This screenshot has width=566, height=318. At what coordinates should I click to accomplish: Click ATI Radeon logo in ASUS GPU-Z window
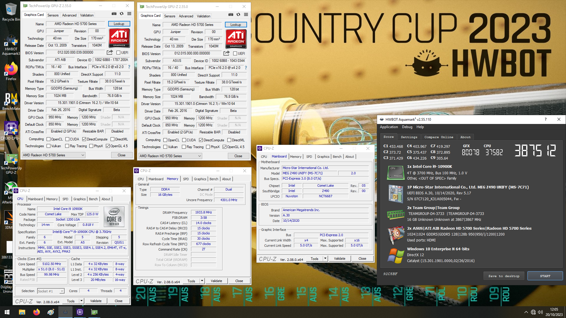(236, 39)
